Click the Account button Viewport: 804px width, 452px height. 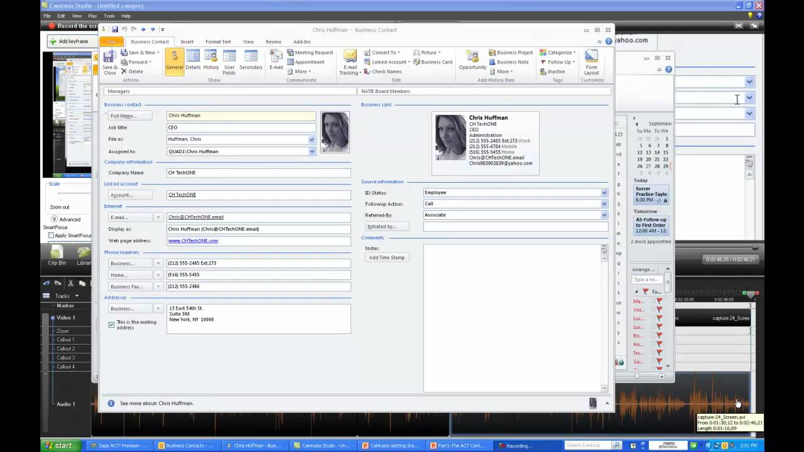[130, 195]
